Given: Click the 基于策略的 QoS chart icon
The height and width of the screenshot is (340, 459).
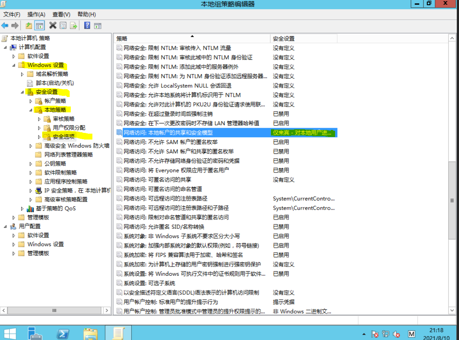Looking at the screenshot, I should tap(30, 209).
